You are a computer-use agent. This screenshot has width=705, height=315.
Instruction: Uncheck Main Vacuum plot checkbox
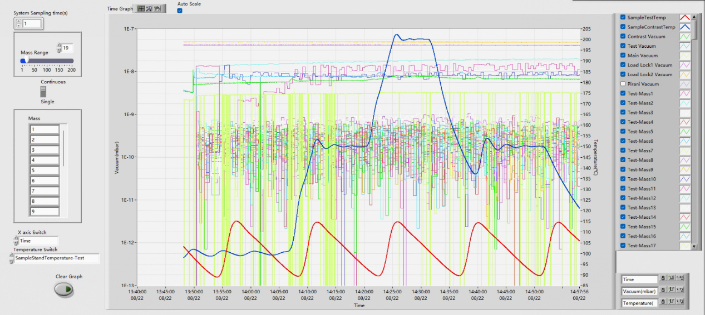[x=623, y=56]
